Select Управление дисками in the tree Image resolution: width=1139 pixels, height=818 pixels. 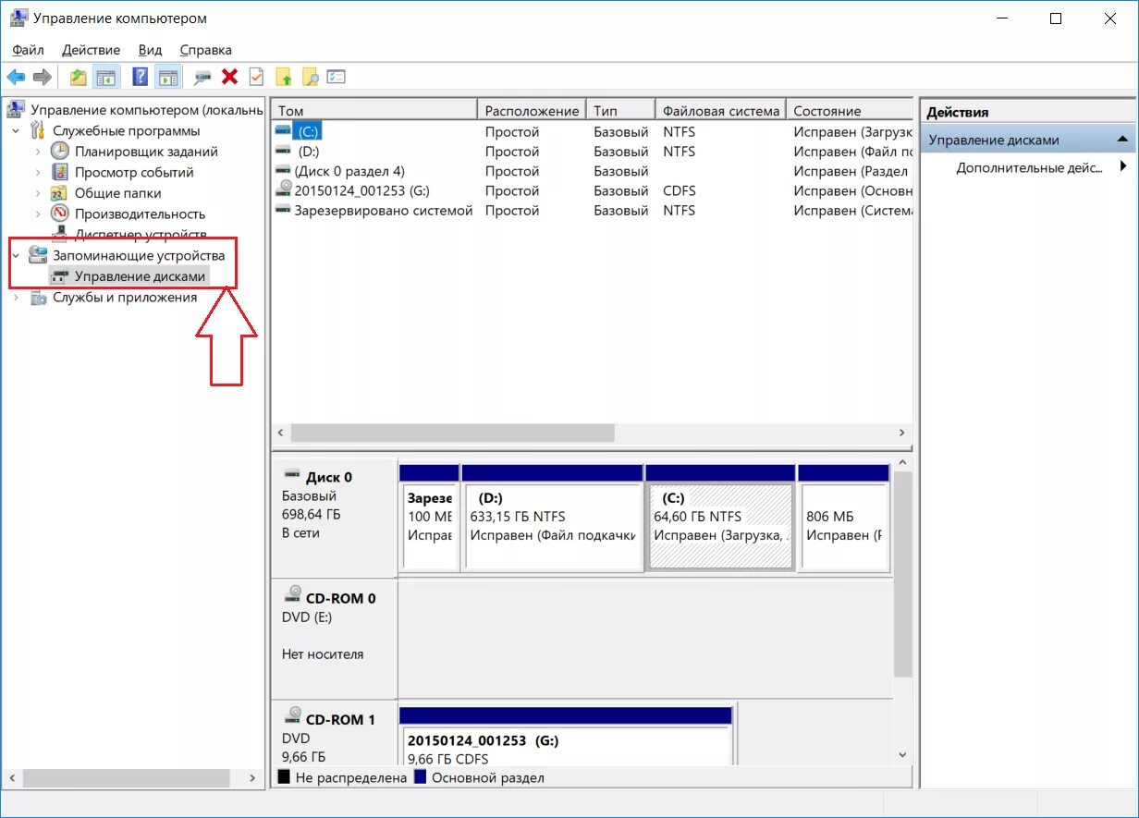tap(140, 276)
